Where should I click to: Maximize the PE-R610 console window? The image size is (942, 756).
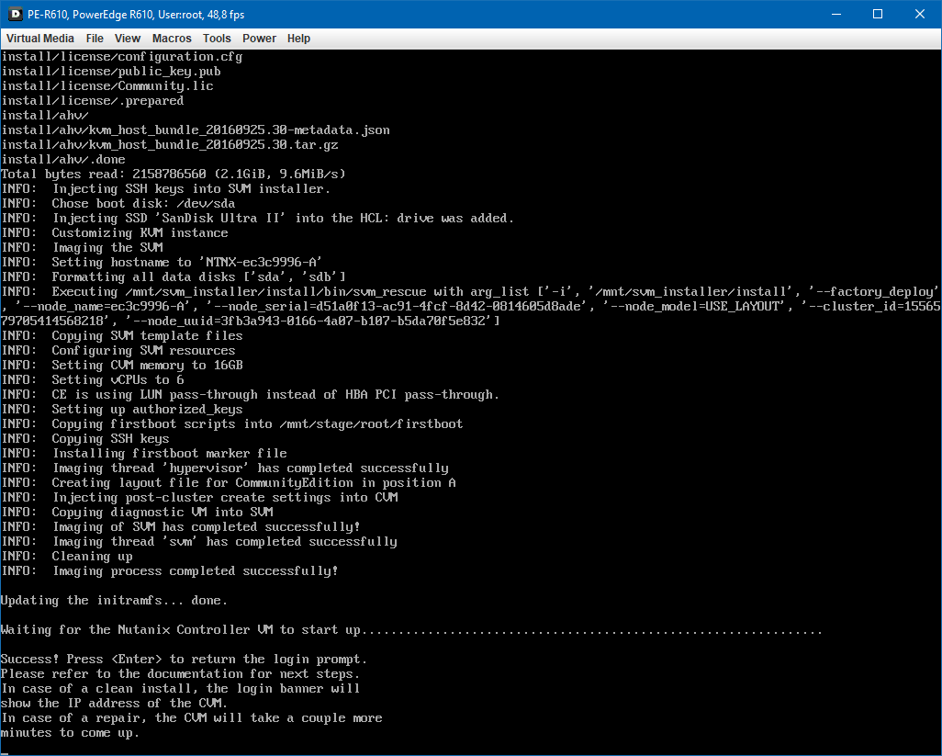(878, 14)
